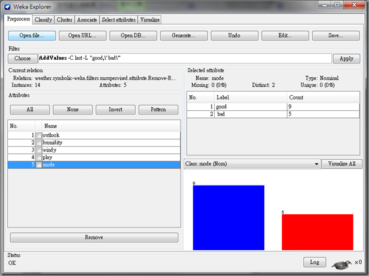Click the OK status text
369x276 pixels.
[x=12, y=263]
